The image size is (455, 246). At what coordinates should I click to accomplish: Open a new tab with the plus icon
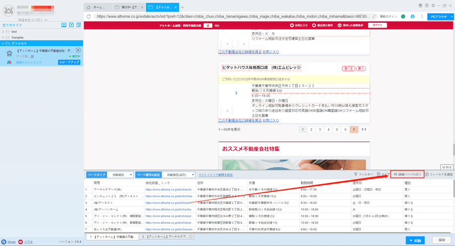(183, 7)
